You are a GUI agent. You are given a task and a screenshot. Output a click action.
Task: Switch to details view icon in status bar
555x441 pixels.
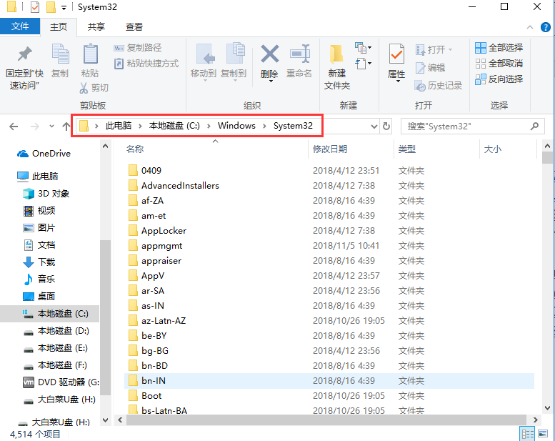[527, 434]
